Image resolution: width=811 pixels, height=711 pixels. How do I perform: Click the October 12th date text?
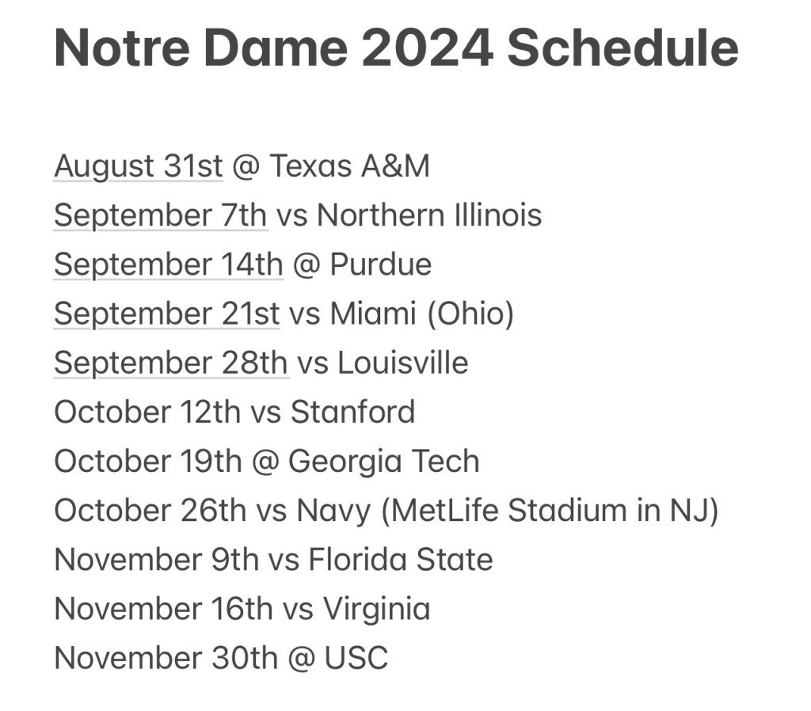[x=147, y=412]
